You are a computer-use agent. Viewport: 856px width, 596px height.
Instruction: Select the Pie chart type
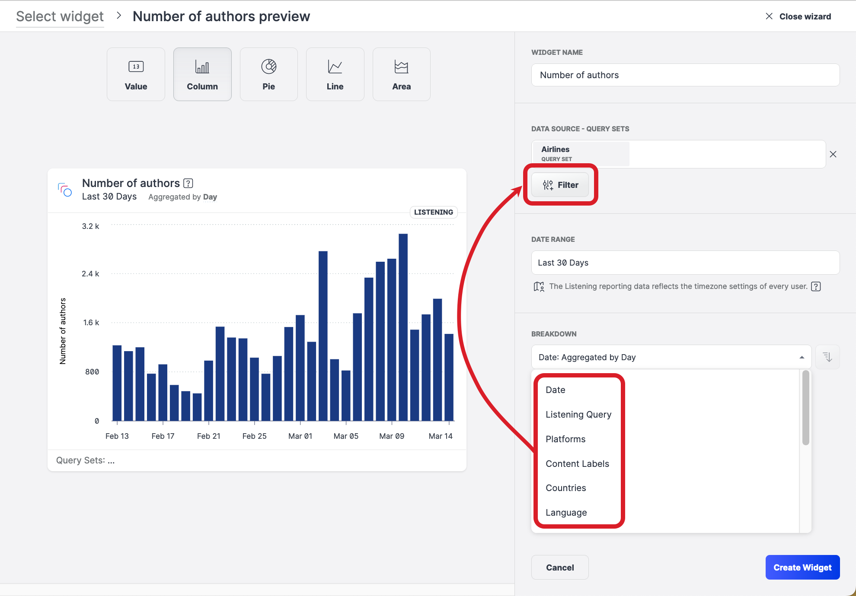[x=268, y=74]
